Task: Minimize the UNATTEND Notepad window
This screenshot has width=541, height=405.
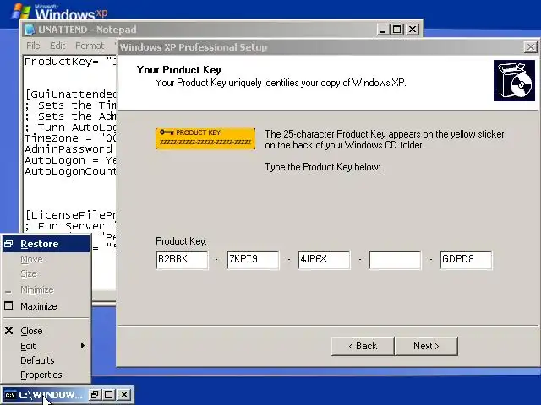Action: point(383,30)
